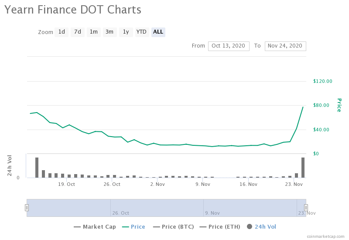Select the 7d zoom range

point(78,32)
